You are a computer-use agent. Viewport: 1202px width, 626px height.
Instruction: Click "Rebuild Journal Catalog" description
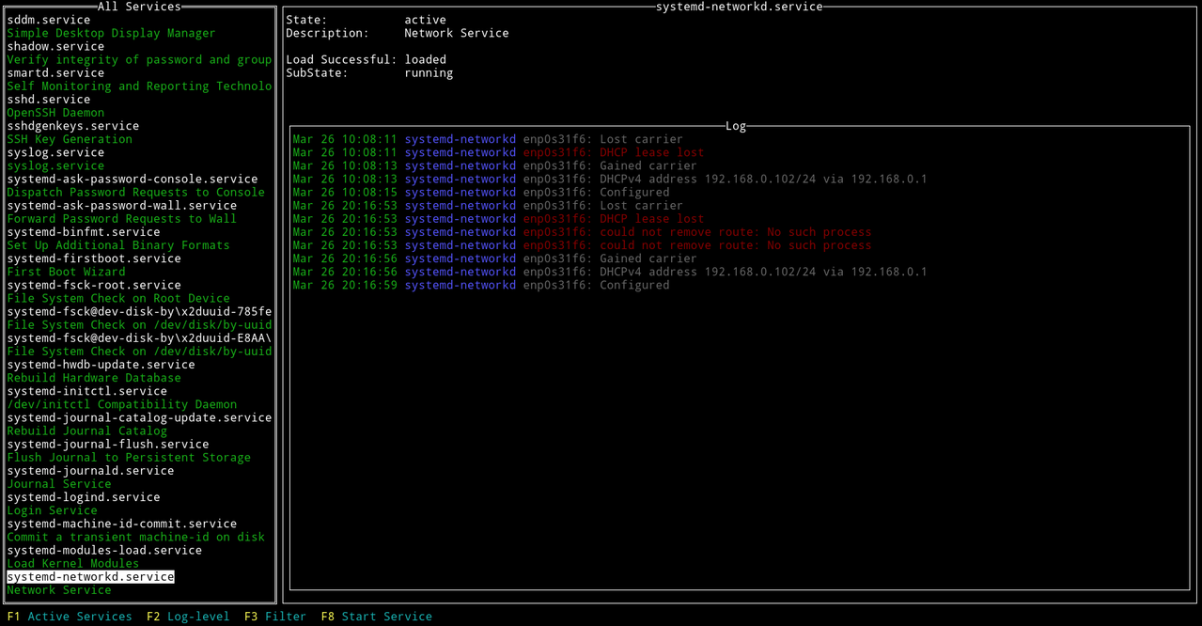click(87, 430)
